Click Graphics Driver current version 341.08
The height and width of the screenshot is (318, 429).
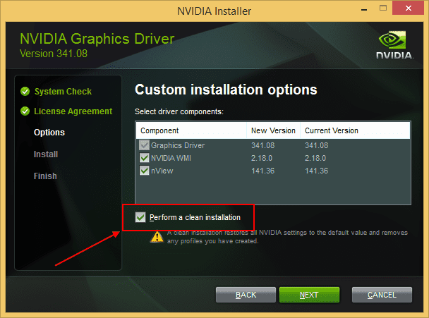pyautogui.click(x=317, y=145)
